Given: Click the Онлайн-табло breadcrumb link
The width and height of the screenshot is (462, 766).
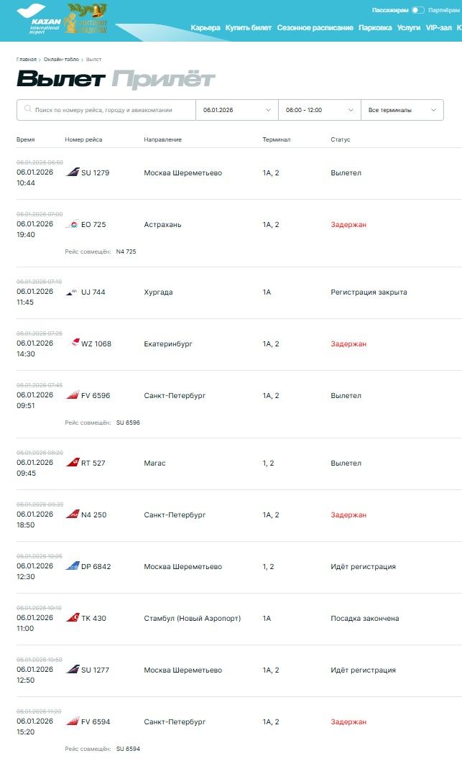Looking at the screenshot, I should [61, 59].
